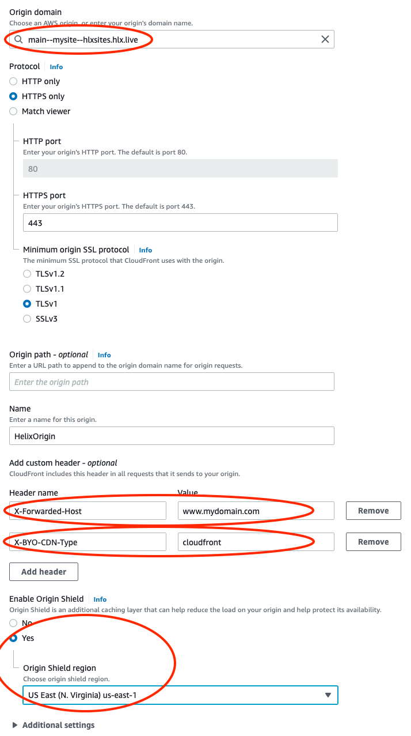Select the Match viewer protocol option
The height and width of the screenshot is (736, 411).
point(13,111)
